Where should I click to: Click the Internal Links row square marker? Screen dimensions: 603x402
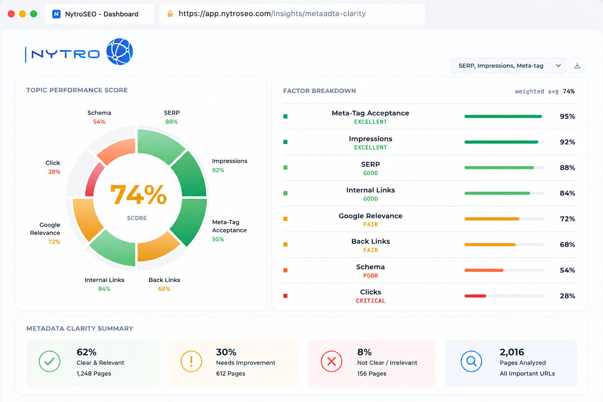(285, 193)
